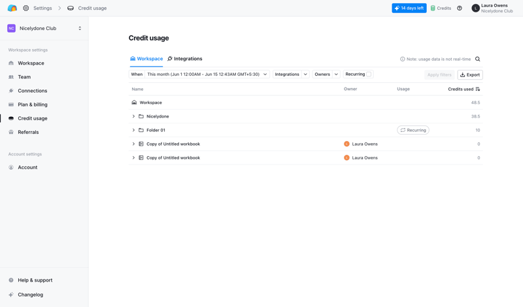Open the help question mark icon
523x307 pixels.
point(460,8)
